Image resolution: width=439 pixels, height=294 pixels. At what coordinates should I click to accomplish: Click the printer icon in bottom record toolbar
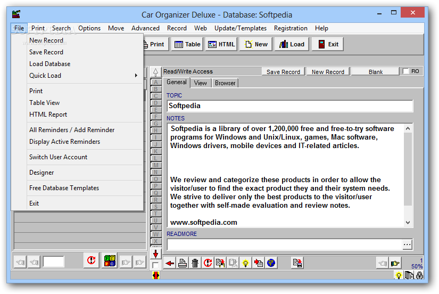coord(183,263)
